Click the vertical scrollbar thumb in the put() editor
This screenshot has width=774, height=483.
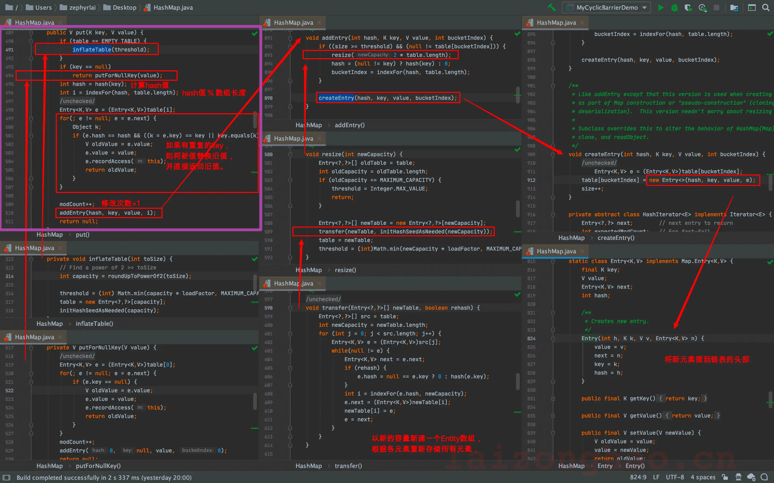(x=255, y=119)
